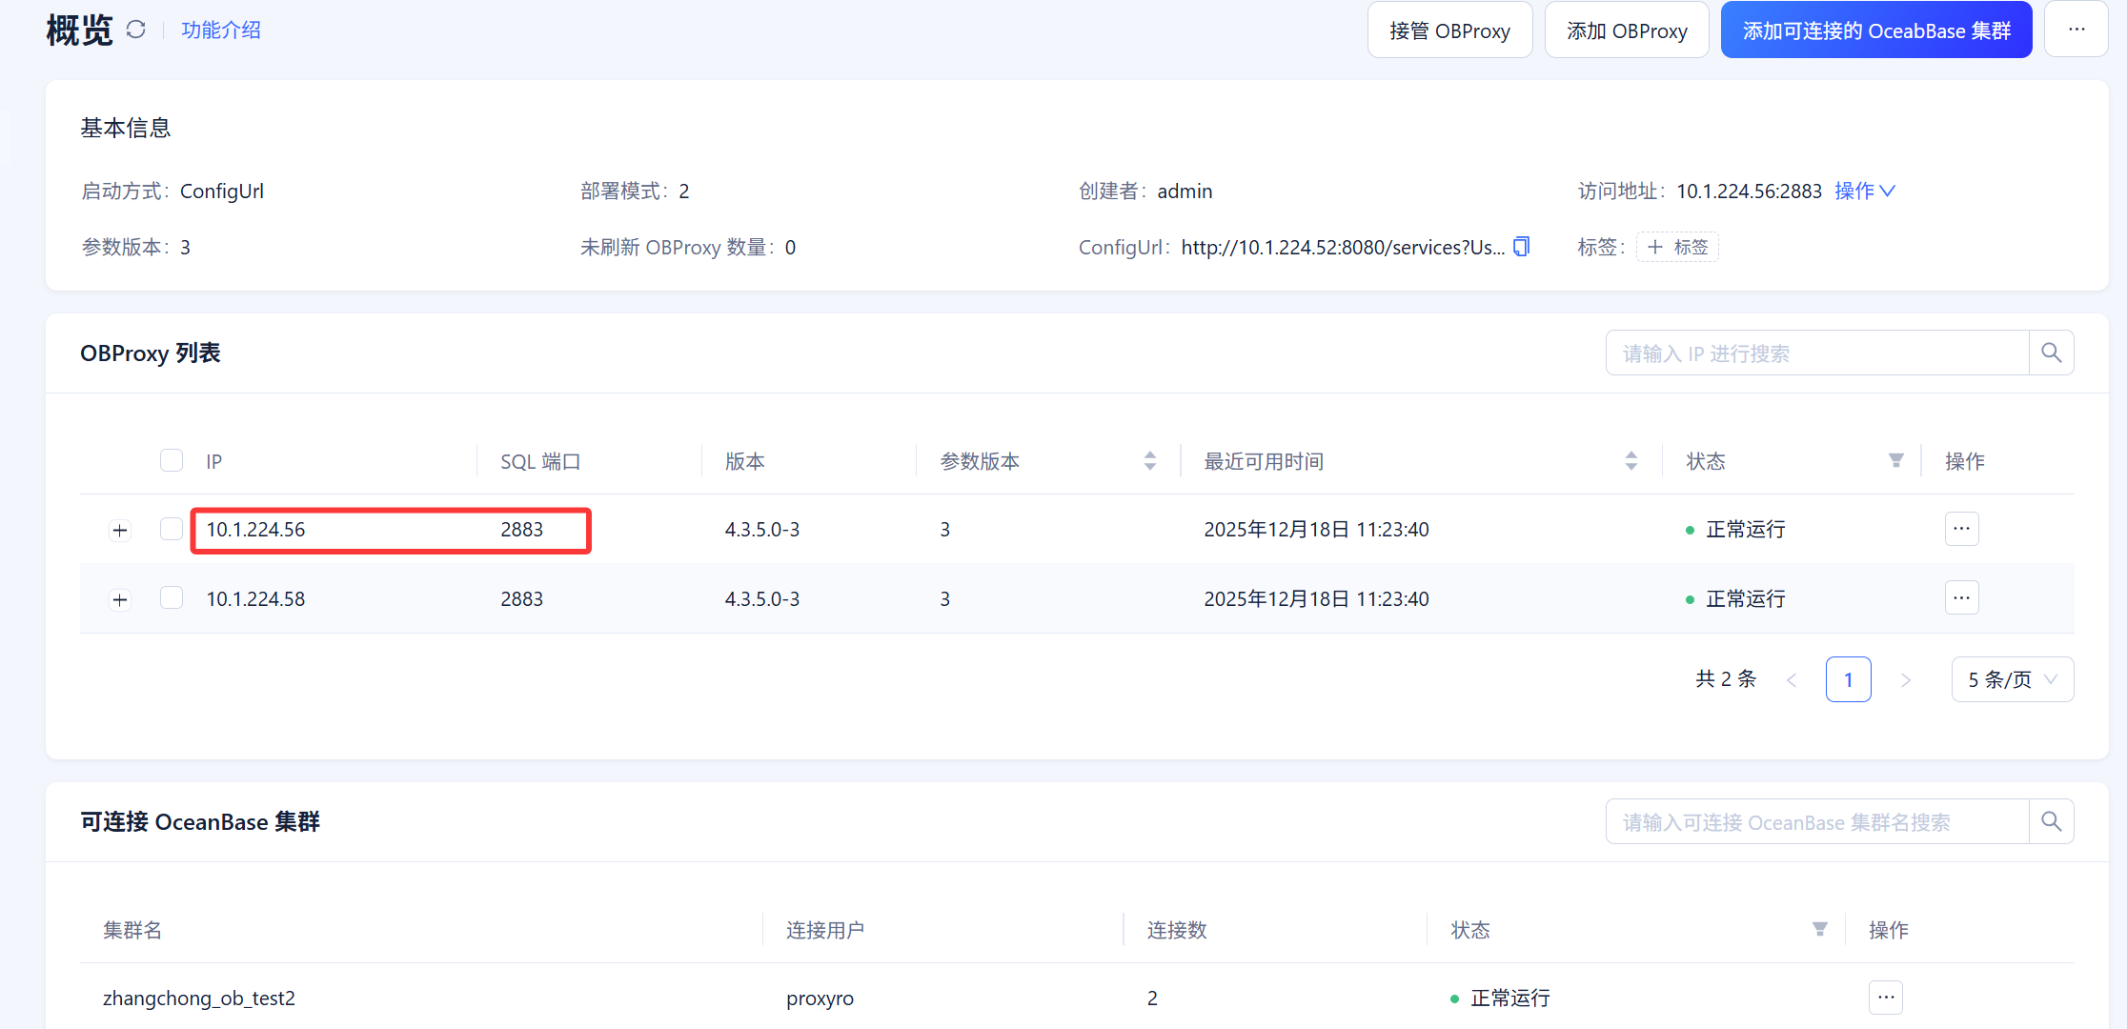This screenshot has height=1029, width=2127.
Task: Copy the ConfigUrl using the copy icon
Action: pyautogui.click(x=1521, y=247)
